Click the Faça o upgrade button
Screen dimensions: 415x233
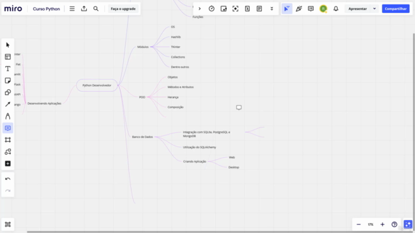[x=123, y=8]
